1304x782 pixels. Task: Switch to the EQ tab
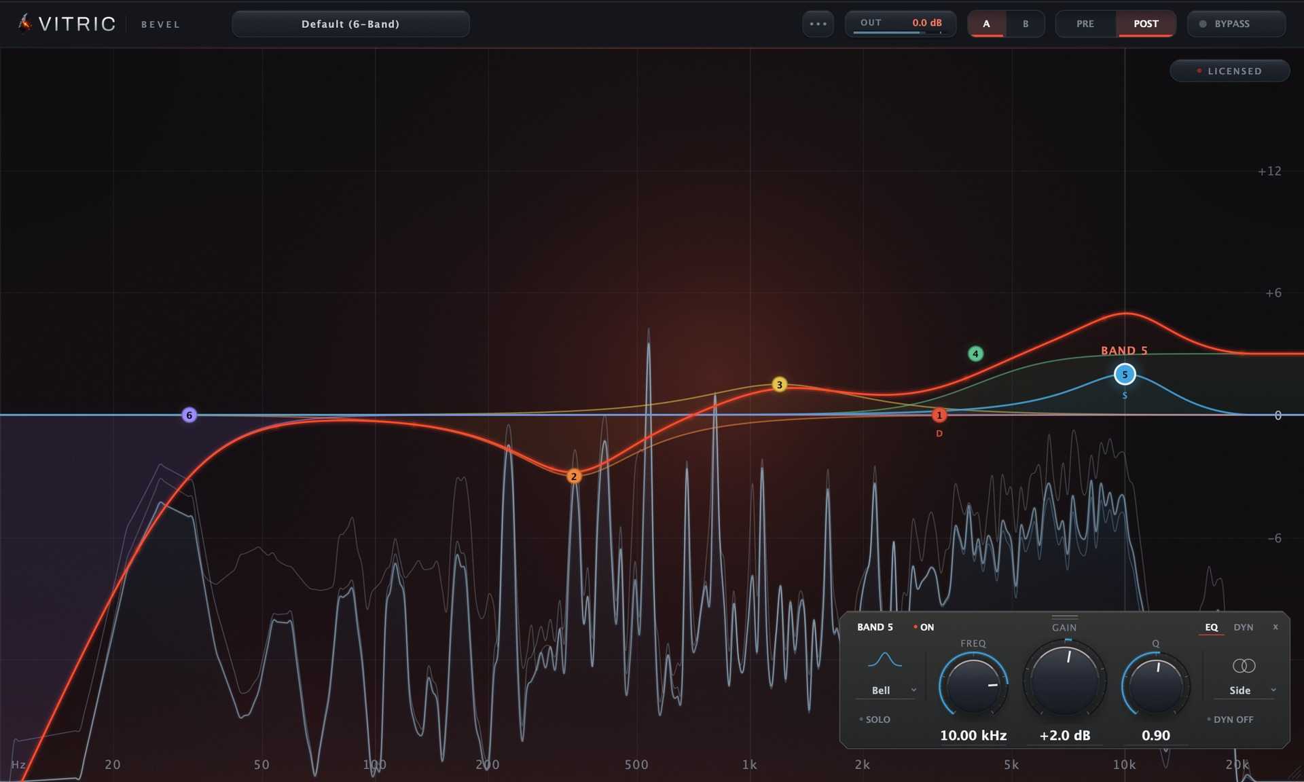point(1211,627)
